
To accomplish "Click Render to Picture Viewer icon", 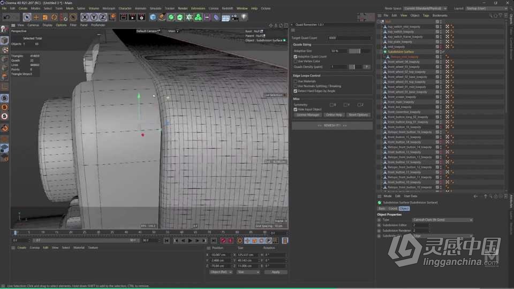I will [x=132, y=17].
